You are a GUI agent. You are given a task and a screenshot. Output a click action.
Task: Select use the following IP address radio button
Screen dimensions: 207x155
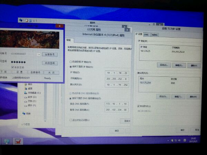click(x=71, y=67)
